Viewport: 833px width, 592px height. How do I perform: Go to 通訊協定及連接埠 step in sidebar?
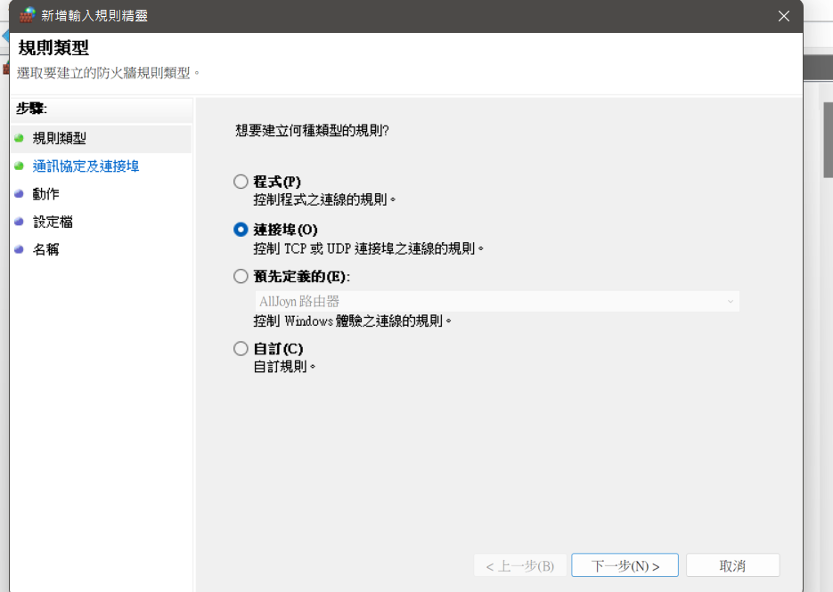[x=86, y=166]
